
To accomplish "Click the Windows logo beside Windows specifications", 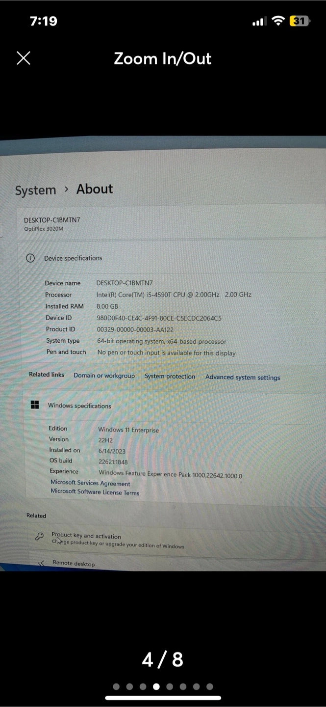I will click(x=35, y=405).
